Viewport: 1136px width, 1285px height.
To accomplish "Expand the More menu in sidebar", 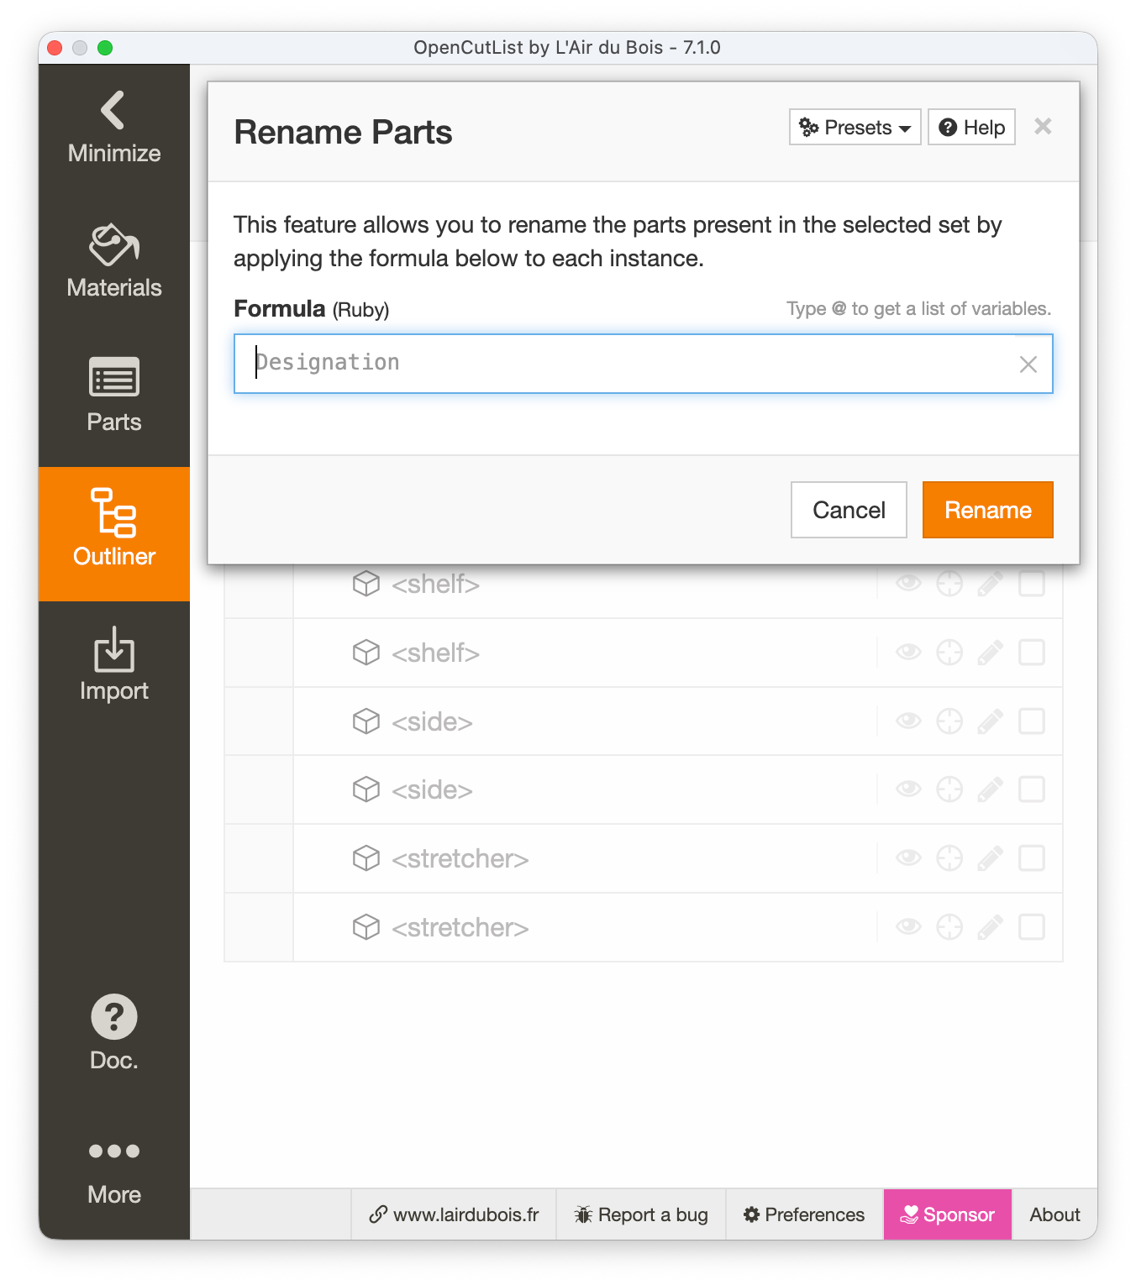I will point(114,1168).
